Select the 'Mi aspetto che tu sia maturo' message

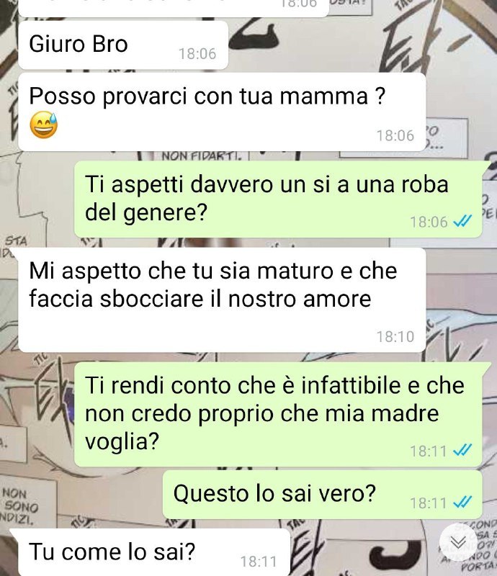point(222,300)
